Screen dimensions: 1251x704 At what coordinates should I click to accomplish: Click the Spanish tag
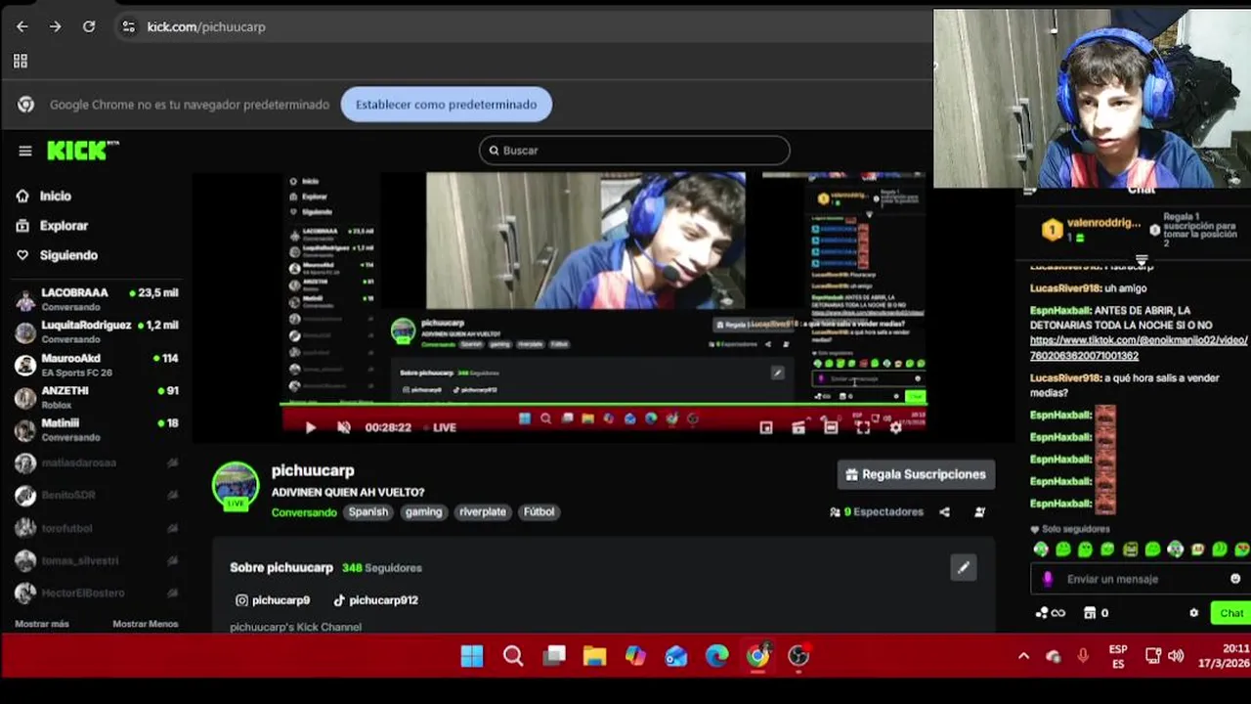(x=368, y=512)
